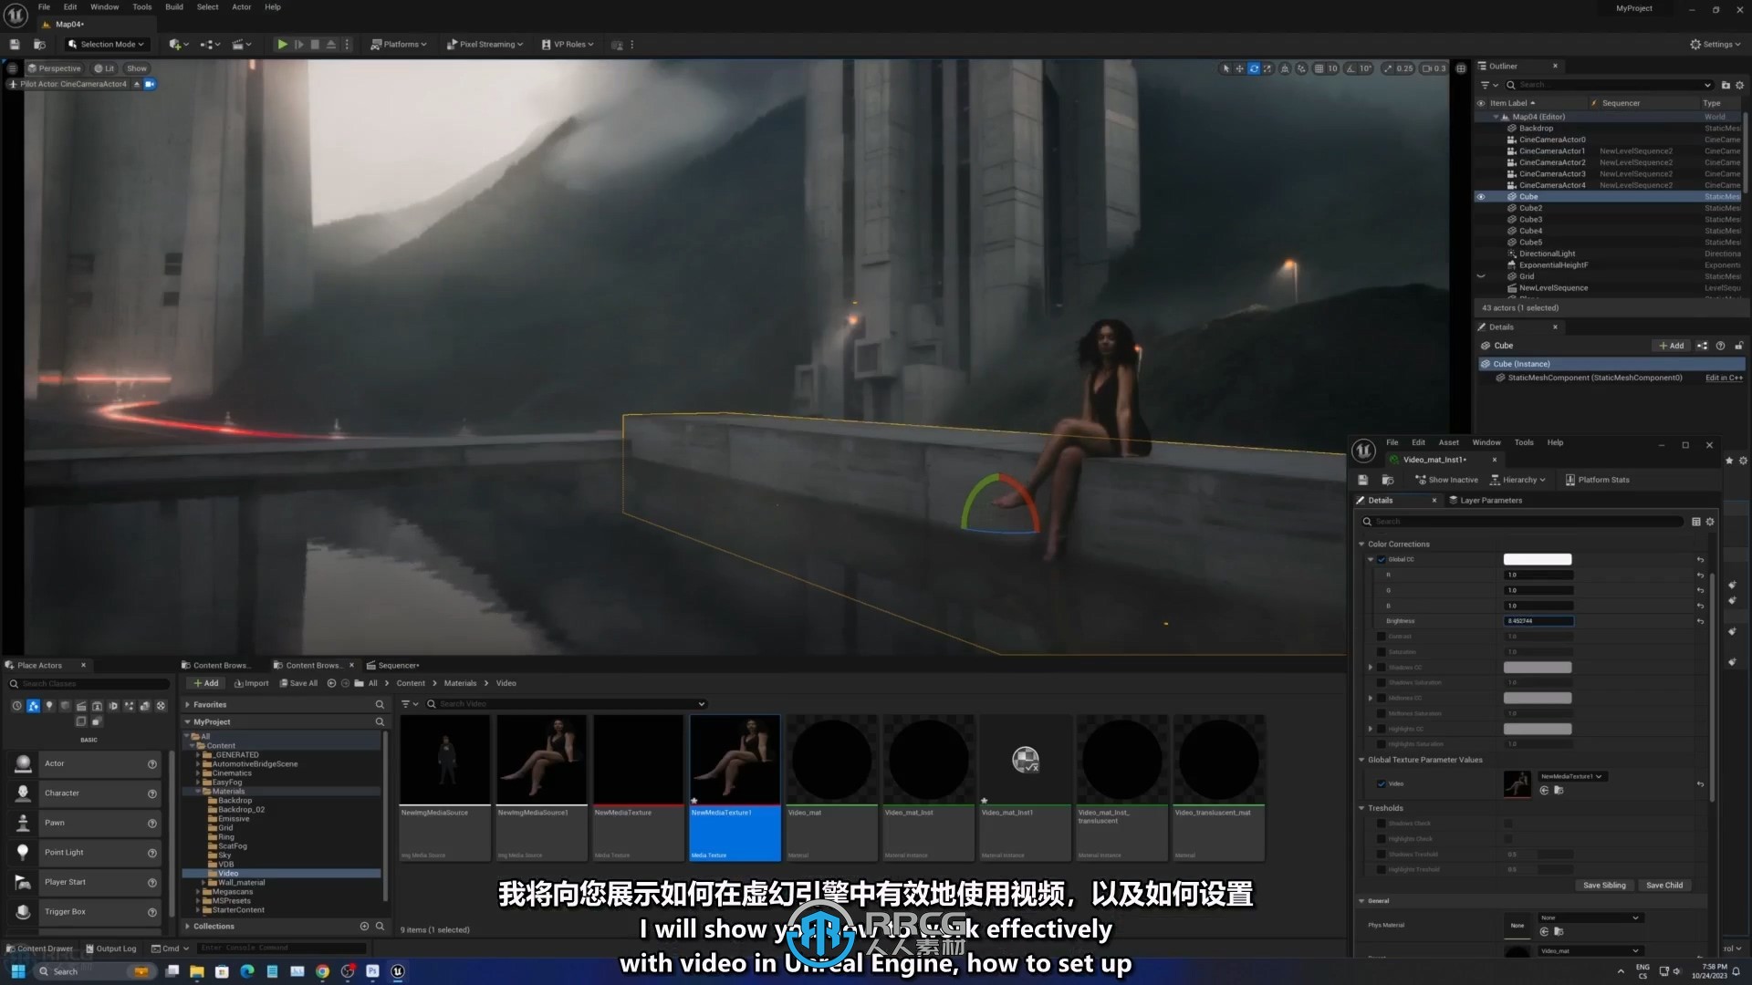Click the Asset menu in details panel
Screen dimensions: 1752x985
pyautogui.click(x=1447, y=442)
